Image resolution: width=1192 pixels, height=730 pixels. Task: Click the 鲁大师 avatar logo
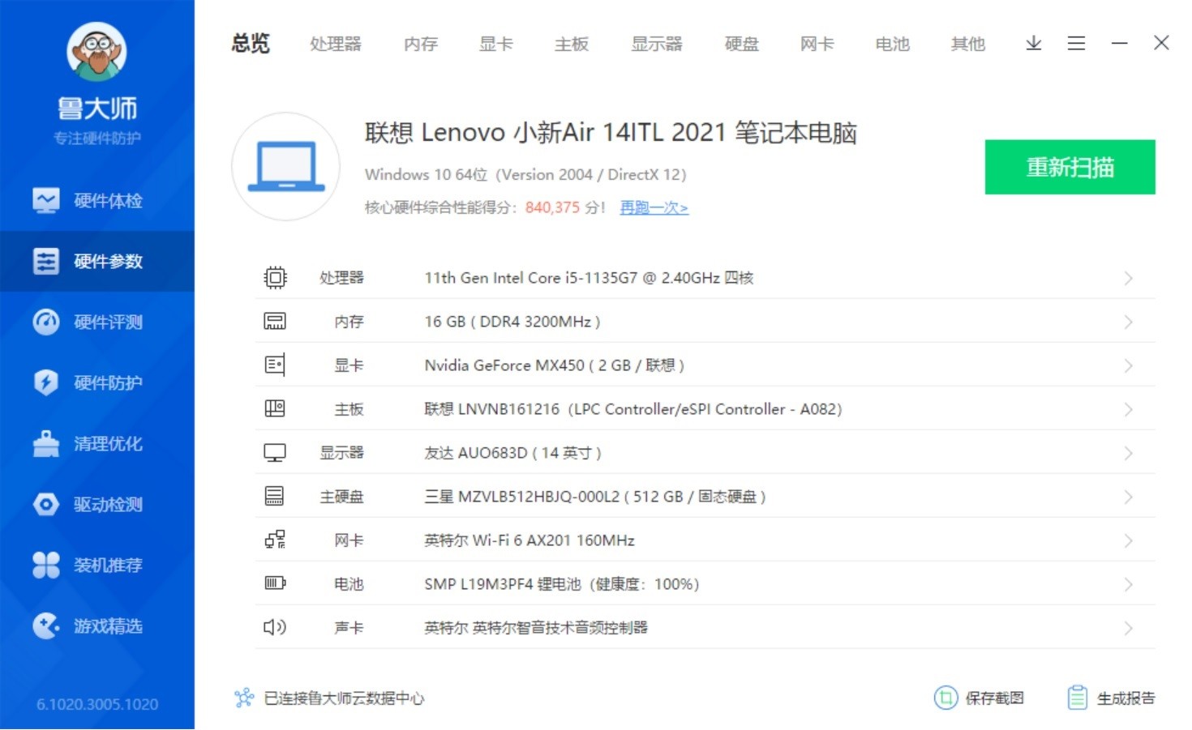96,52
